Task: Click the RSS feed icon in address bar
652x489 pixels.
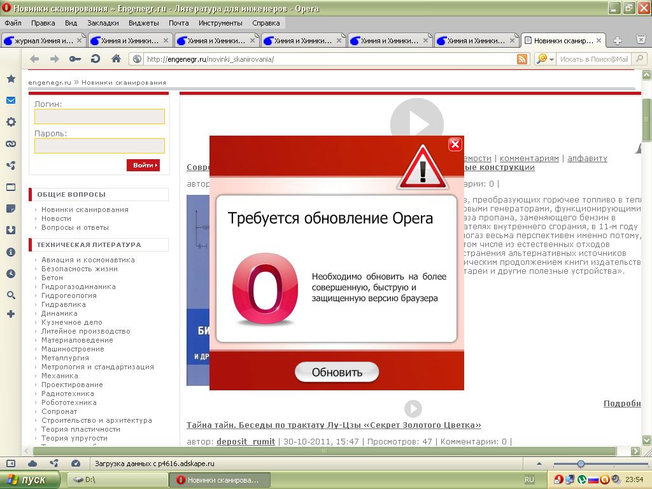Action: tap(522, 59)
